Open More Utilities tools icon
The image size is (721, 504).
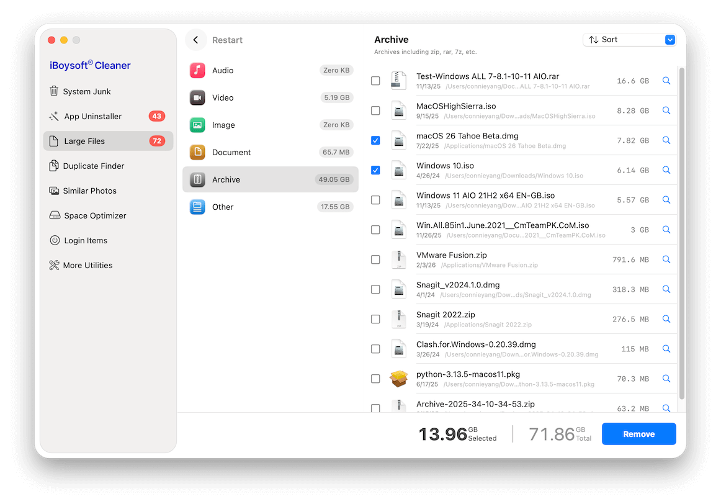pyautogui.click(x=54, y=265)
